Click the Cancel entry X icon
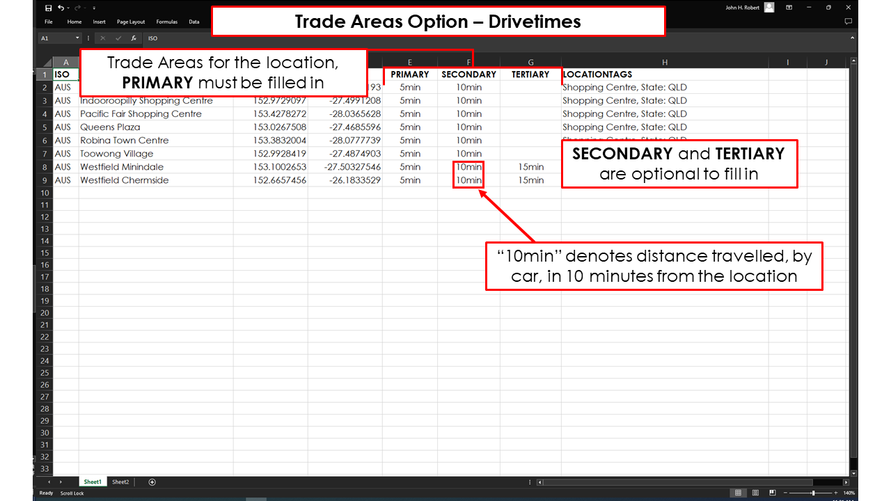The width and height of the screenshot is (891, 501). point(102,38)
